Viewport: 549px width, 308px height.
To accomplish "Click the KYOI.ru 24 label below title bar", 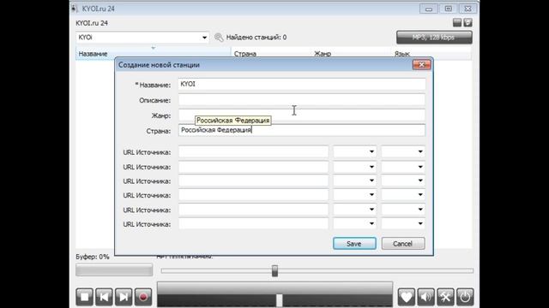I will pyautogui.click(x=92, y=23).
